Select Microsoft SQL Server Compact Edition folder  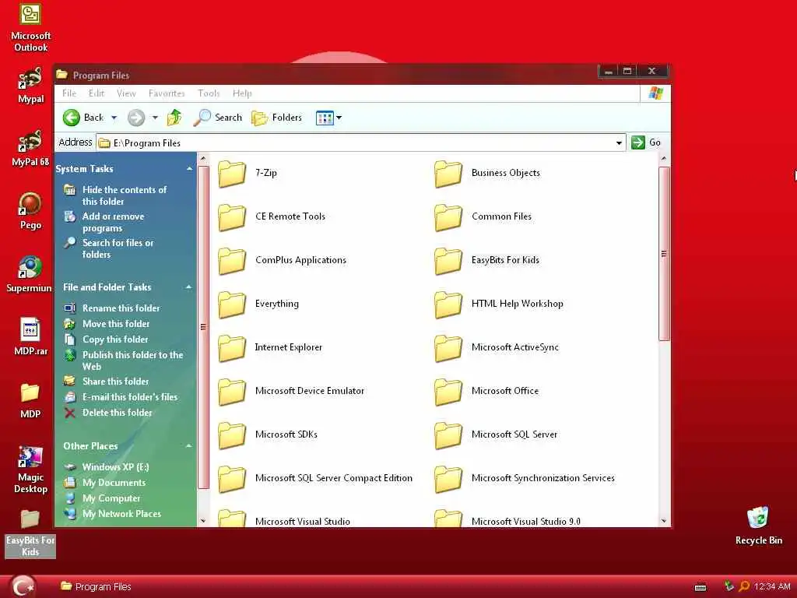click(x=315, y=479)
